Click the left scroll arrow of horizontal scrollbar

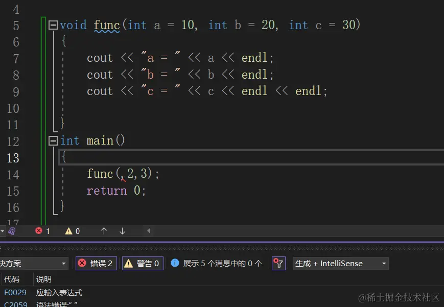149,231
